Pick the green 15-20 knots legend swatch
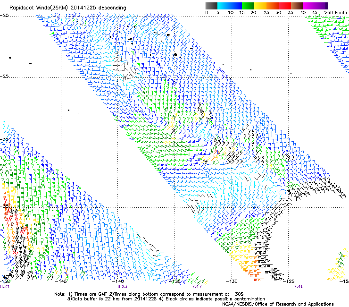 click(248, 6)
